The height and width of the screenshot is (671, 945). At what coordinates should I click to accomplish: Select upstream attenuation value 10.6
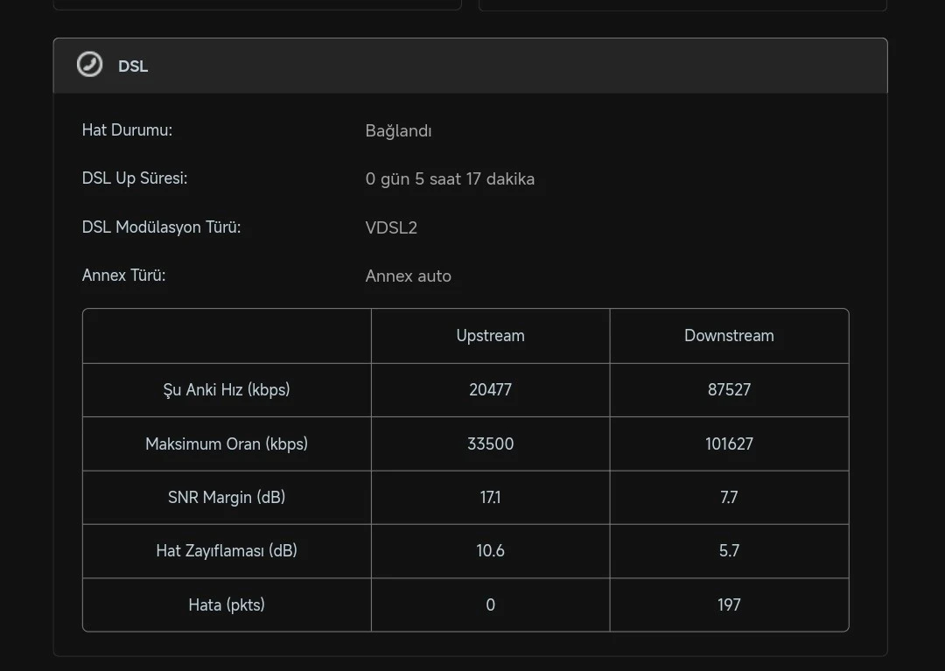(x=491, y=550)
